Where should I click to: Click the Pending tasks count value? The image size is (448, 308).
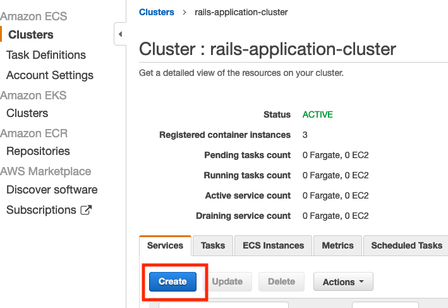336,156
